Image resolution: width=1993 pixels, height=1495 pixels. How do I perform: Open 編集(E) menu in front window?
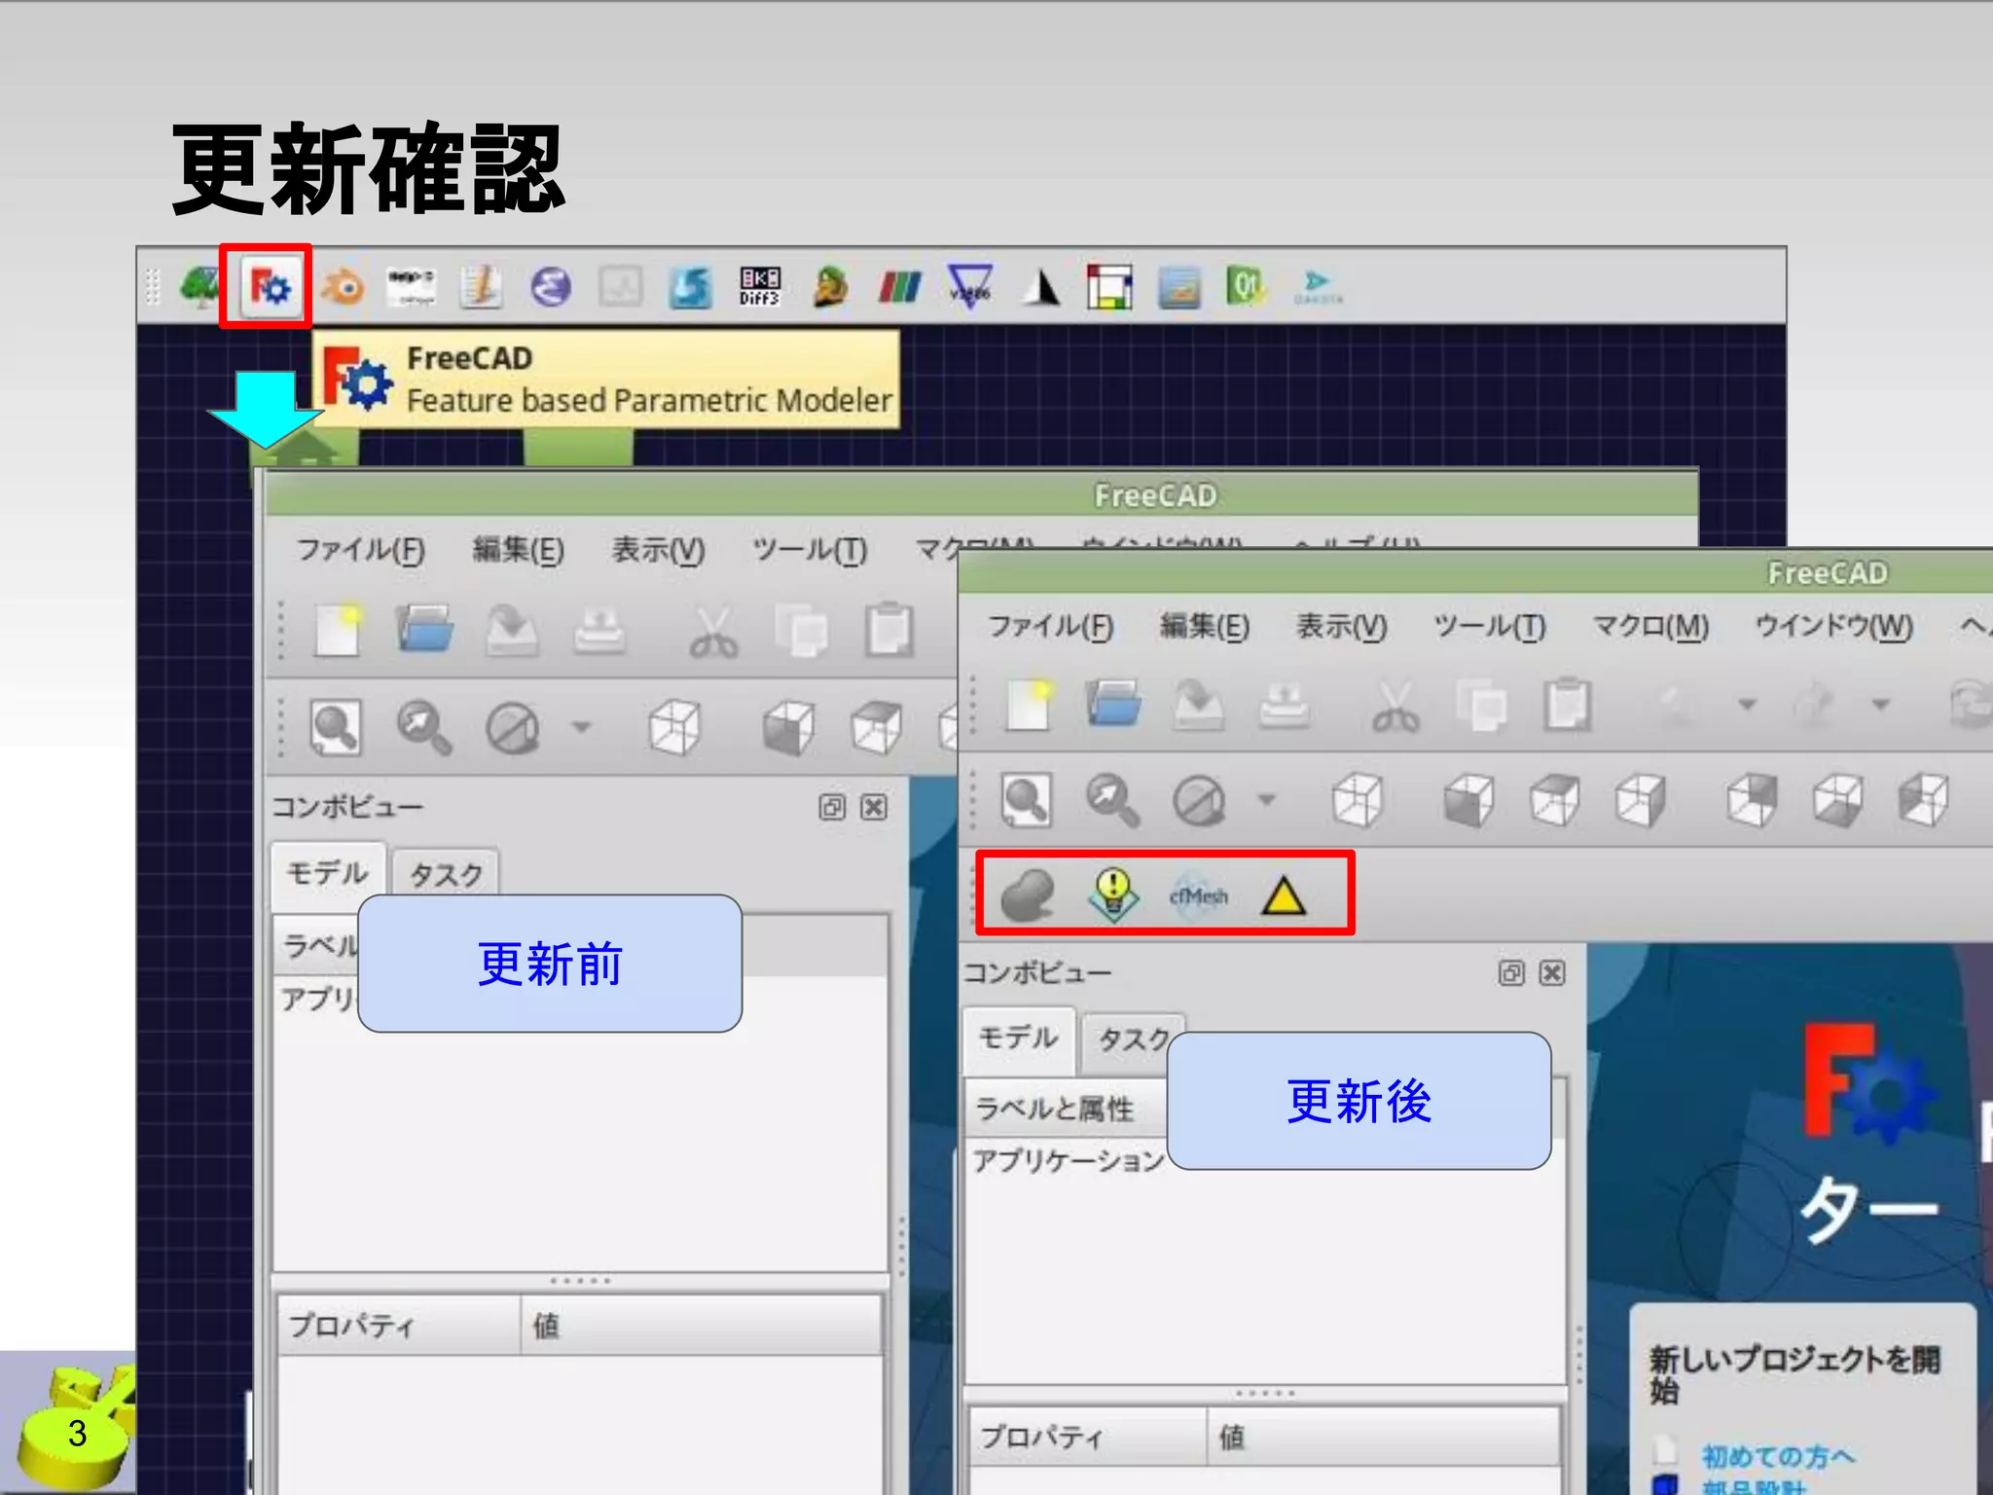1204,626
